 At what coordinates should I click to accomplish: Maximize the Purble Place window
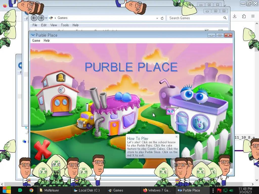coord(220,35)
